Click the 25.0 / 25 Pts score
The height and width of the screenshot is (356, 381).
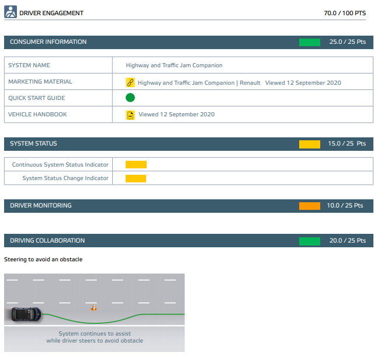pos(348,42)
